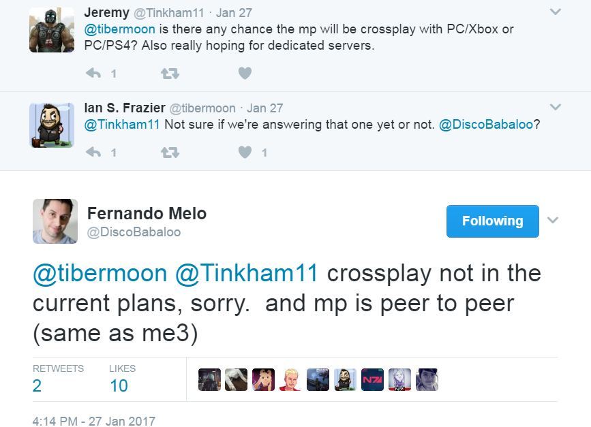This screenshot has height=427, width=591.
Task: Retweet Ian S. Frazier's tweet
Action: pyautogui.click(x=170, y=153)
